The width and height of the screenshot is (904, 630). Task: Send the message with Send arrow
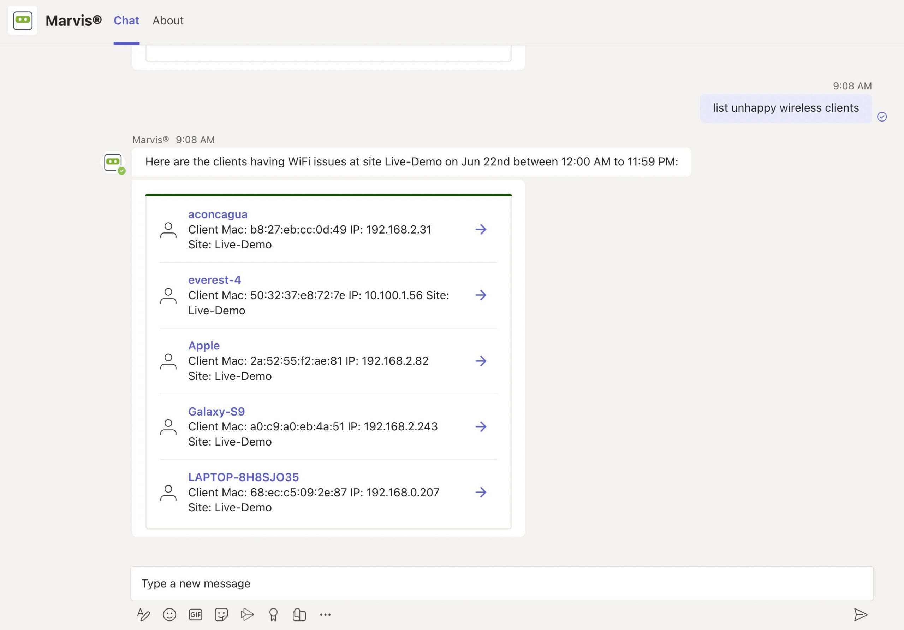point(860,614)
